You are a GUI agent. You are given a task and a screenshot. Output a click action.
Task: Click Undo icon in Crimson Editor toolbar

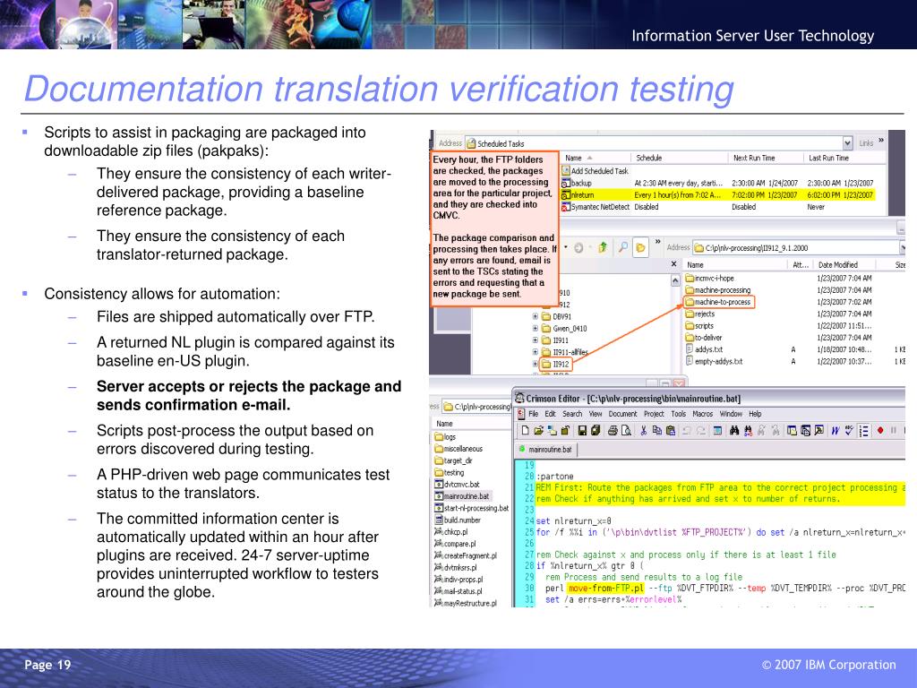click(x=687, y=431)
